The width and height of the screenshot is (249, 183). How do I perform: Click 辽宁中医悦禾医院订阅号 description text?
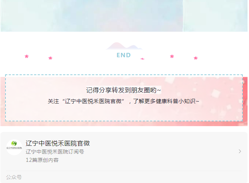coord(55,152)
